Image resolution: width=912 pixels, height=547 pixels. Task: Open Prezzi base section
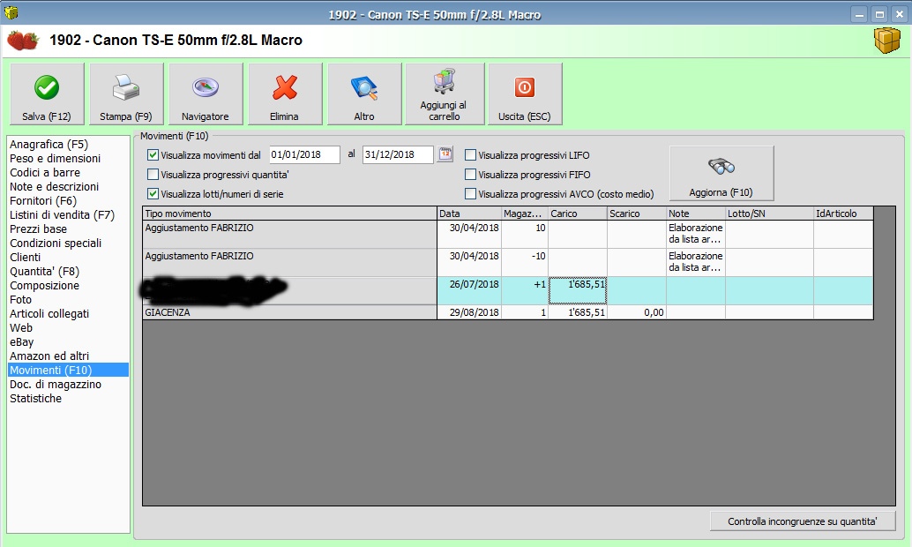[68, 229]
